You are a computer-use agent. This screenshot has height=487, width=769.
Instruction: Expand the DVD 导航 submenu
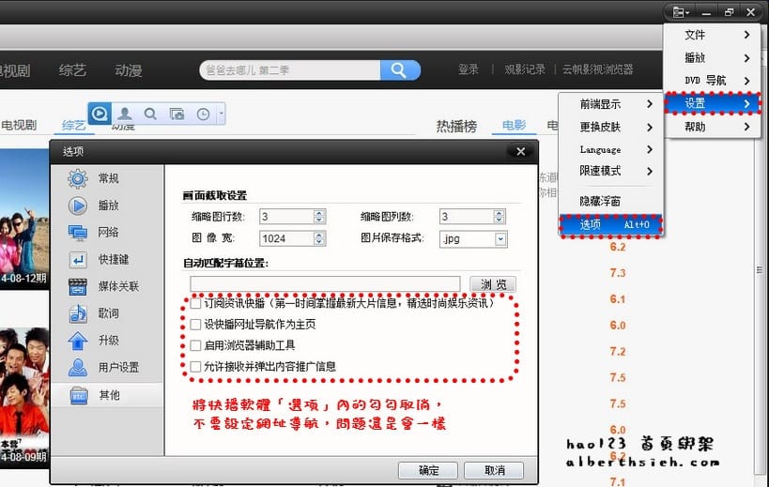712,81
